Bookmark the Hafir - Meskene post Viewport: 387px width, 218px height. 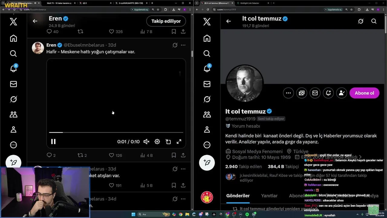(x=174, y=155)
